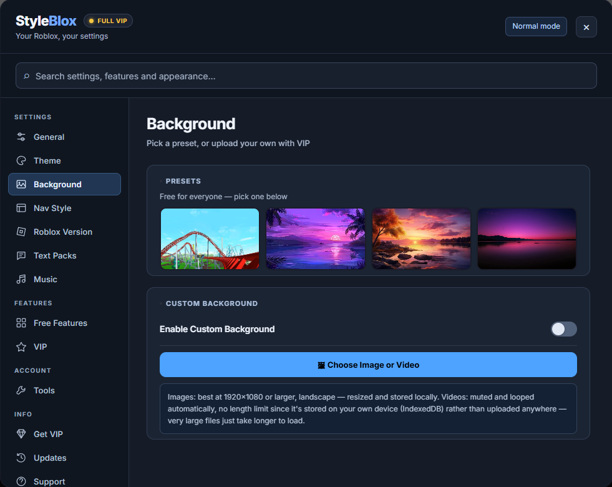The width and height of the screenshot is (612, 487).
Task: Open Get VIP page label
Action: pyautogui.click(x=48, y=434)
